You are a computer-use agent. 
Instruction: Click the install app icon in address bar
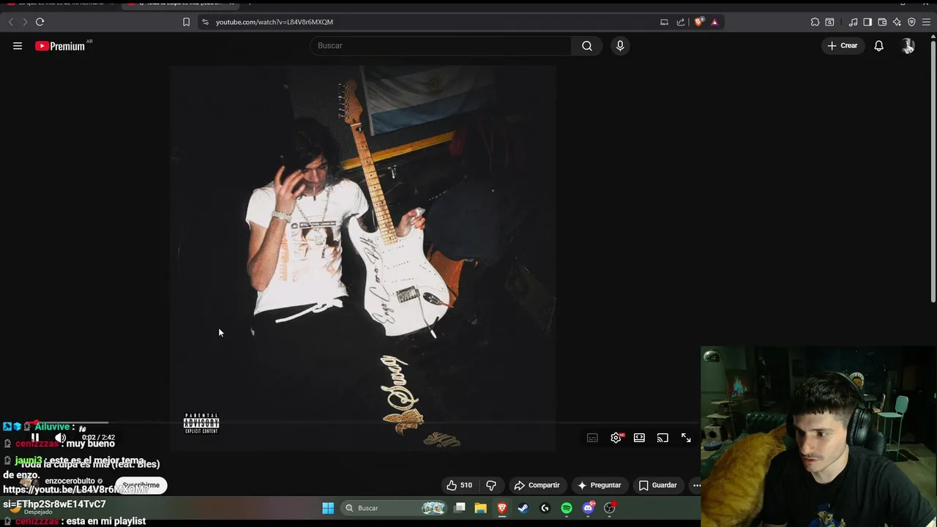pos(664,22)
